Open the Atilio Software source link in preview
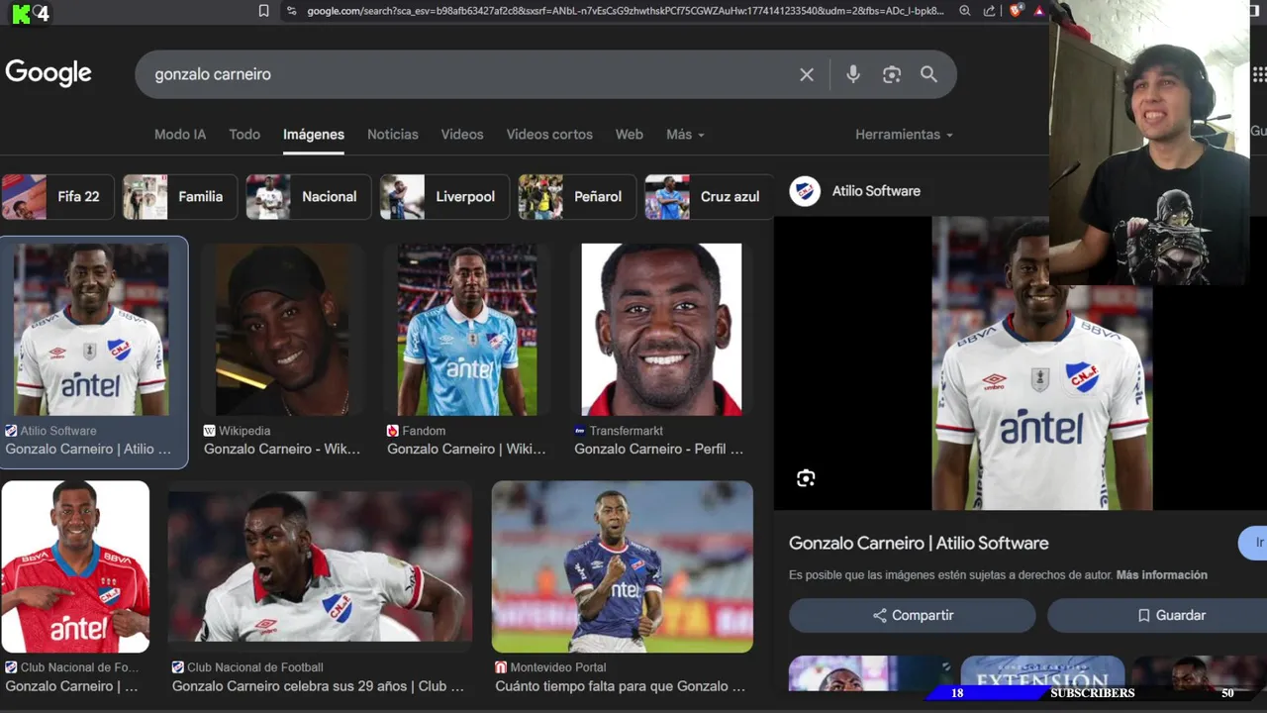The height and width of the screenshot is (713, 1267). 876,191
